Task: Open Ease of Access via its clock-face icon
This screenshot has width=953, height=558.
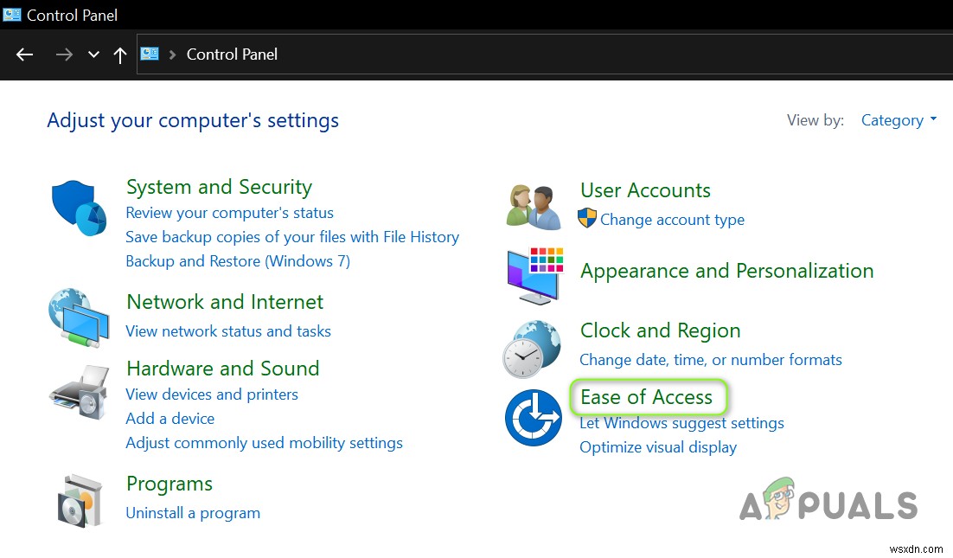Action: click(533, 417)
